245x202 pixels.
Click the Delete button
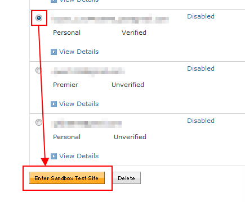(127, 178)
